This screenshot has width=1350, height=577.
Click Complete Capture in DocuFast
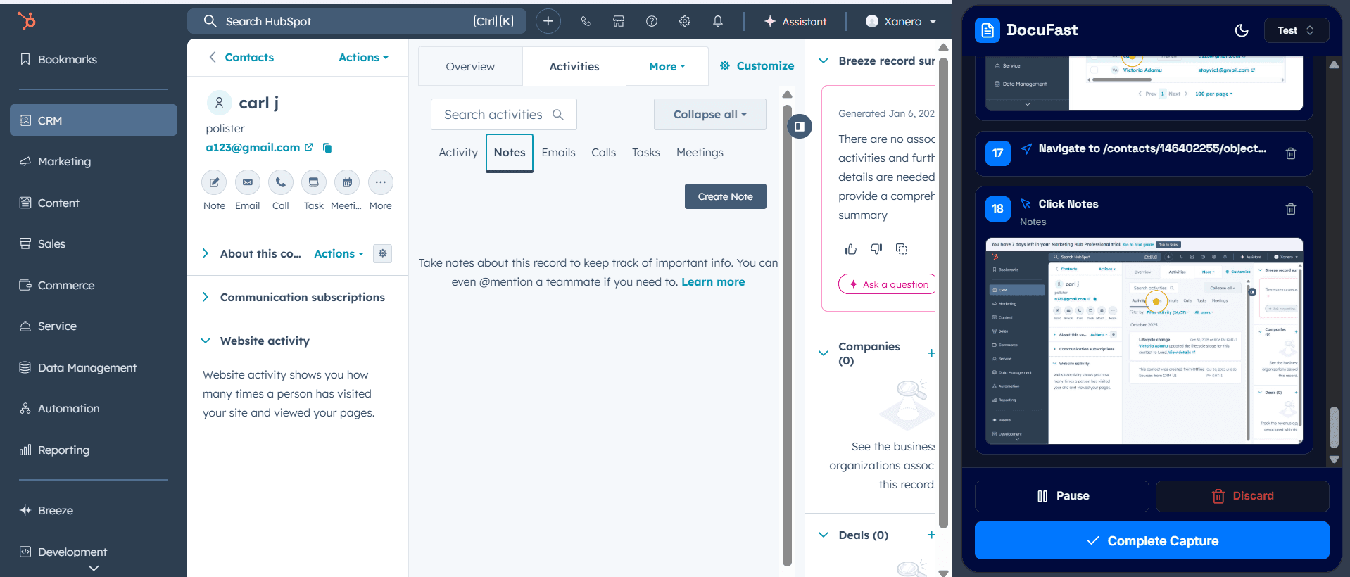(x=1152, y=540)
